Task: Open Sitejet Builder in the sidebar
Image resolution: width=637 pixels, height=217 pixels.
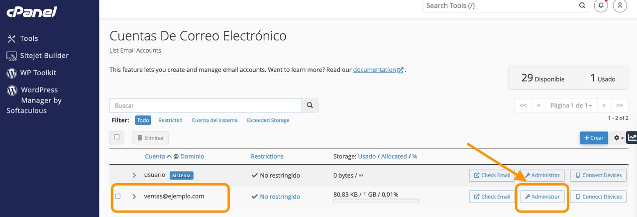Action: coord(37,56)
